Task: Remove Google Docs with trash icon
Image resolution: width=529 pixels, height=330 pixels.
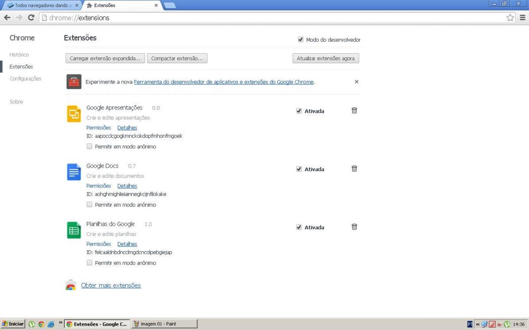Action: 354,169
